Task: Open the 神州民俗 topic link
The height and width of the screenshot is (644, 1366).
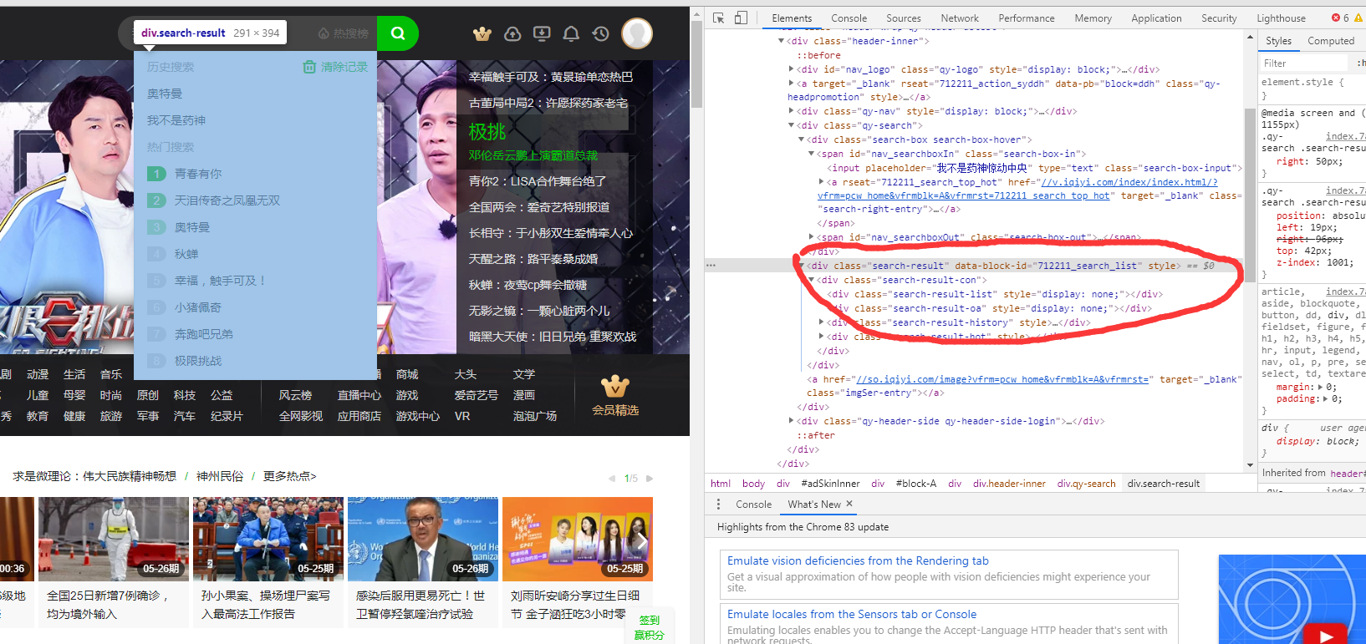Action: [220, 476]
